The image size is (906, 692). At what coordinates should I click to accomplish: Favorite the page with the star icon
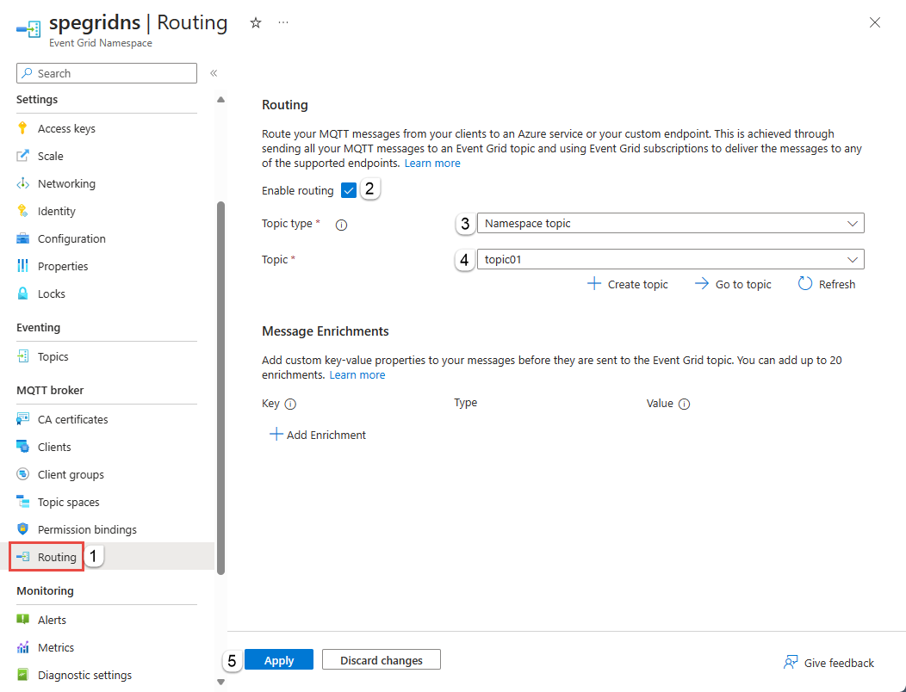click(256, 23)
